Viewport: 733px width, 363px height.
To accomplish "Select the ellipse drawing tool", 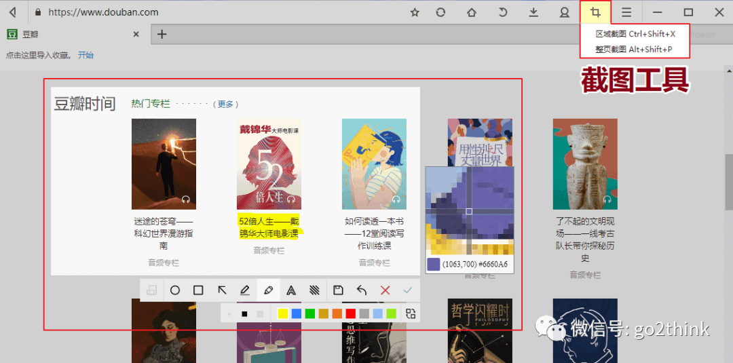I will (175, 290).
